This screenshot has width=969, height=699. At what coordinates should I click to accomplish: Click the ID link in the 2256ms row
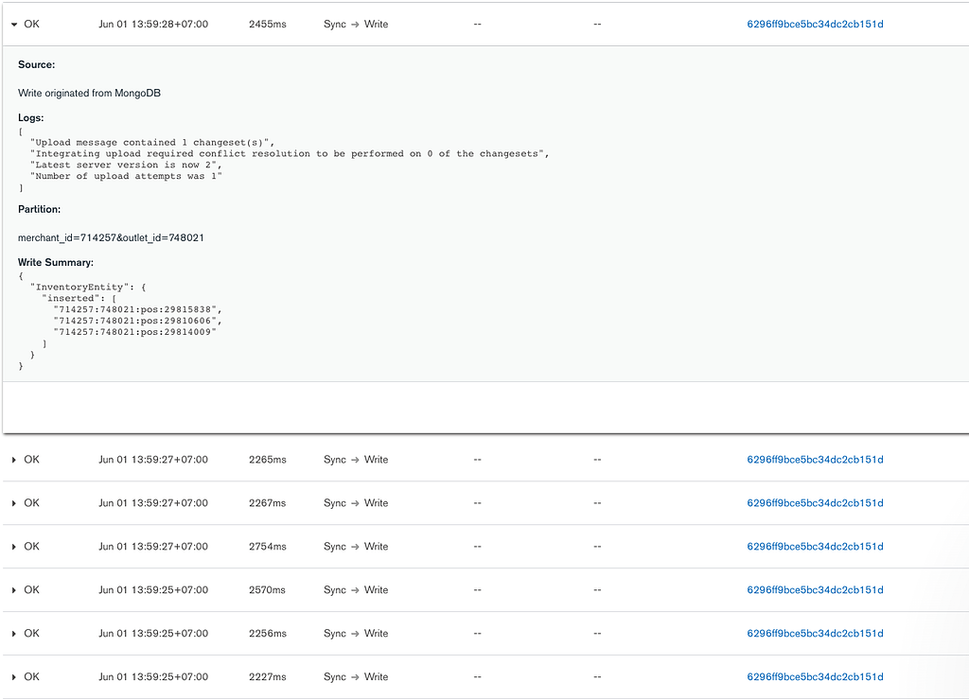click(x=815, y=634)
